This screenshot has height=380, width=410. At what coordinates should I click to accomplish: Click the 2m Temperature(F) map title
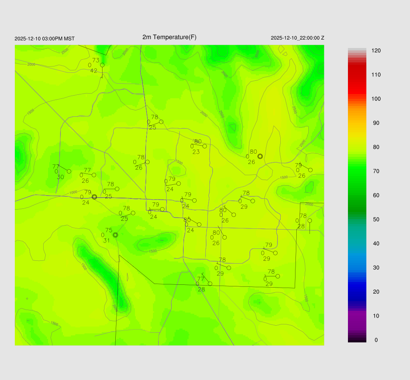169,37
